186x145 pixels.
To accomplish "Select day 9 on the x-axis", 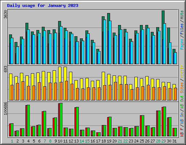I will pyautogui.click(x=56, y=141).
